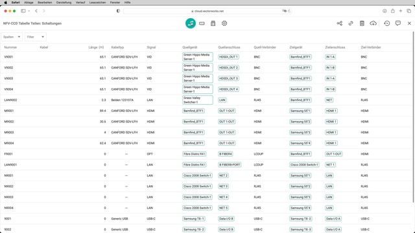Open sidebar options chevron next to sidebar icon
Screen dimensions: 415x233
tap(29, 11)
